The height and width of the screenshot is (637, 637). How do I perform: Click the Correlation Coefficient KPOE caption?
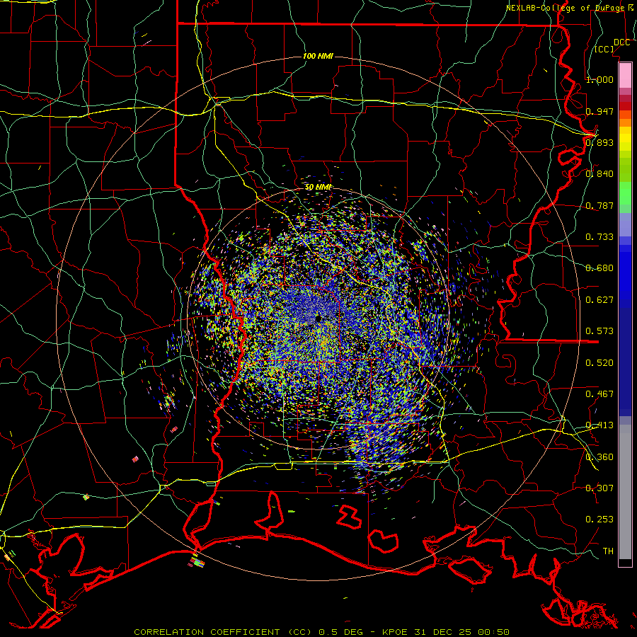pyautogui.click(x=322, y=632)
